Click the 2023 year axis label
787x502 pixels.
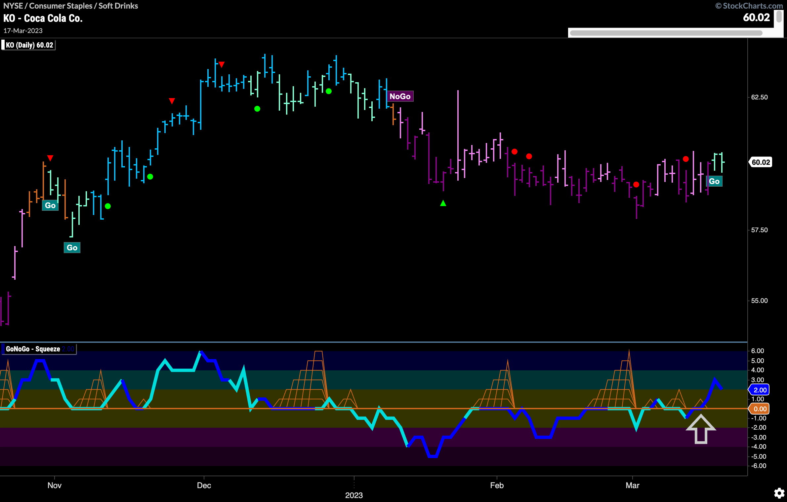point(354,495)
